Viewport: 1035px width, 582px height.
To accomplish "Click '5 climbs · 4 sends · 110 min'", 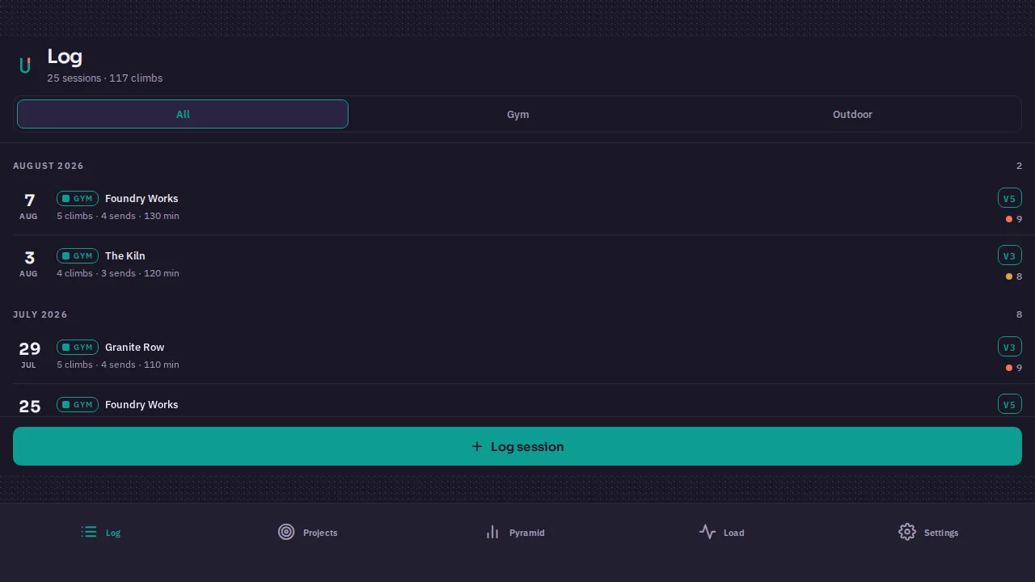I will [118, 365].
